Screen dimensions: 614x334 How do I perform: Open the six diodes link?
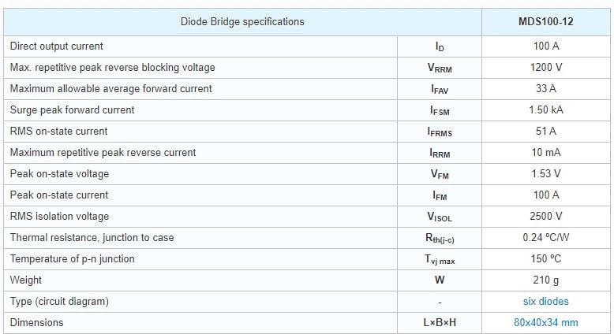coord(545,301)
